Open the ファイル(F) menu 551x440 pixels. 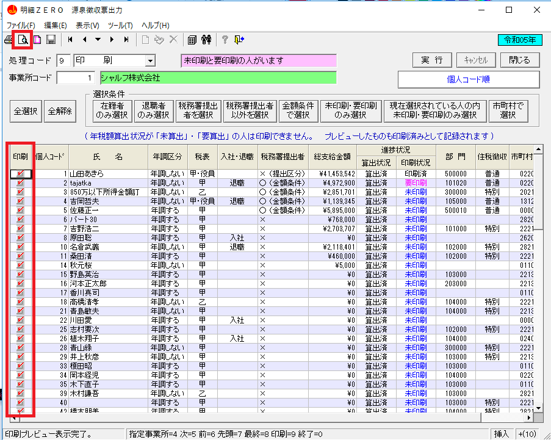point(21,26)
